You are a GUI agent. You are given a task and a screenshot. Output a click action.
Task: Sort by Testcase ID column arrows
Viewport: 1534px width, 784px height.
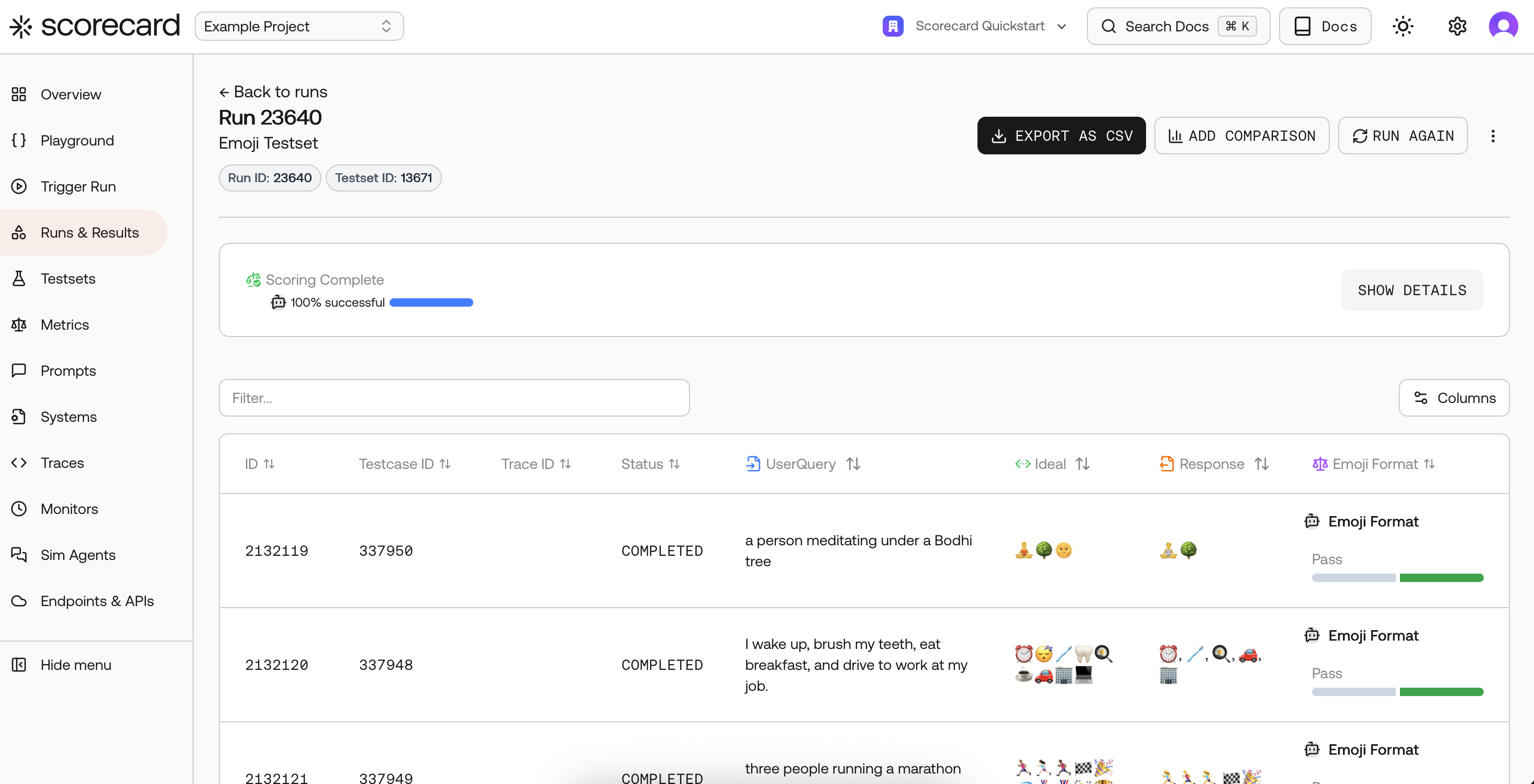click(x=445, y=464)
